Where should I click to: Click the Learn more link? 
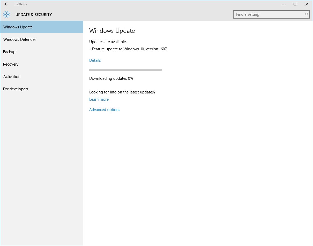click(99, 99)
